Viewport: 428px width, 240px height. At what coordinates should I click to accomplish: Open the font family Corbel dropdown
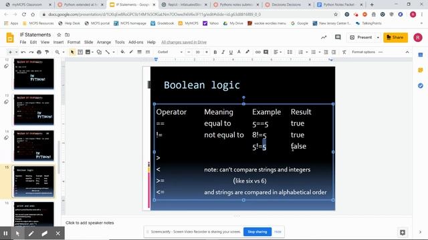170,52
